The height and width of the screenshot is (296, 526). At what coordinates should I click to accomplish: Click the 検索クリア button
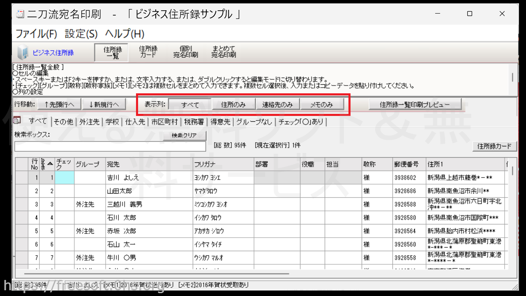click(184, 136)
